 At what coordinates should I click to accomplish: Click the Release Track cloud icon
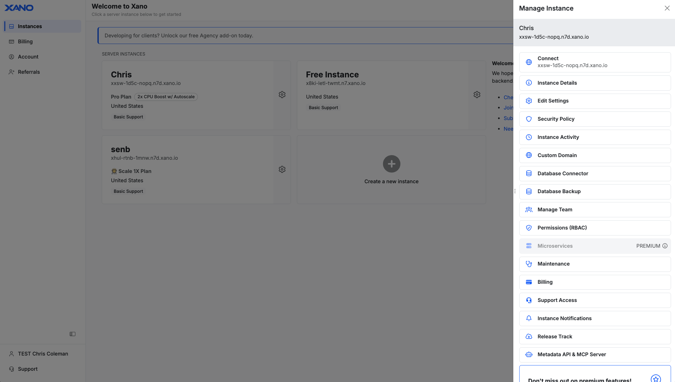pos(529,337)
